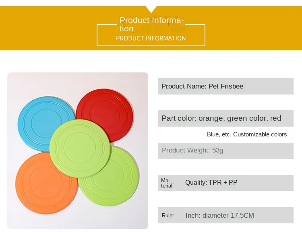Click the Blue, etc. Customizable colors text
The height and width of the screenshot is (235, 302).
coord(247,134)
